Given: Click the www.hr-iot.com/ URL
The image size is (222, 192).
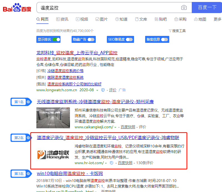Looking at the screenshot, I should click(89, 163).
